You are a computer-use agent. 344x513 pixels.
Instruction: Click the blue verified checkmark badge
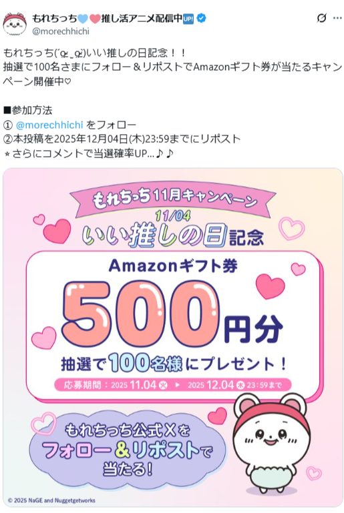(x=200, y=19)
